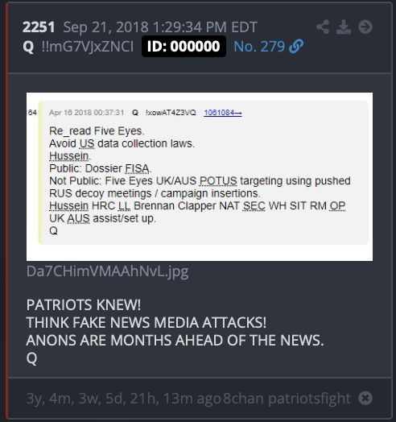Open post using circled right-arrow icon
396x422 pixels.
(x=365, y=27)
